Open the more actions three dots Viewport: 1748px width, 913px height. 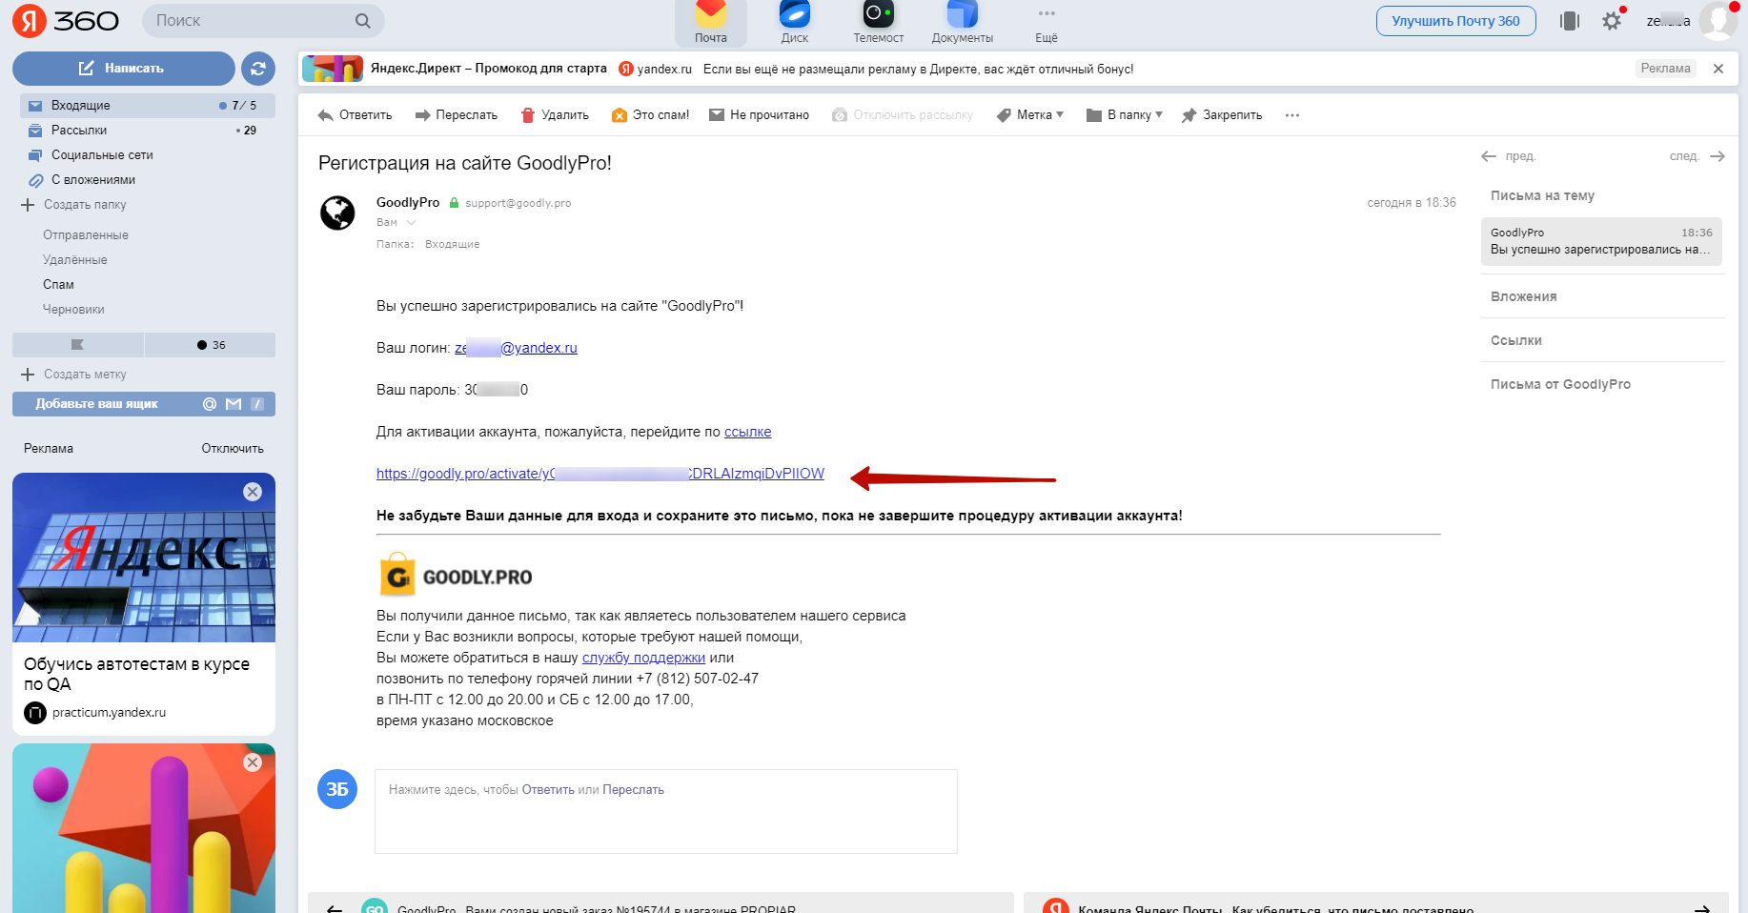click(x=1292, y=115)
